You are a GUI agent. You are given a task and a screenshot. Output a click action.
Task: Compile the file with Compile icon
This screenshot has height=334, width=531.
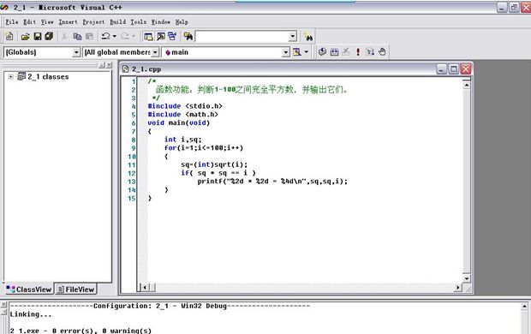322,52
